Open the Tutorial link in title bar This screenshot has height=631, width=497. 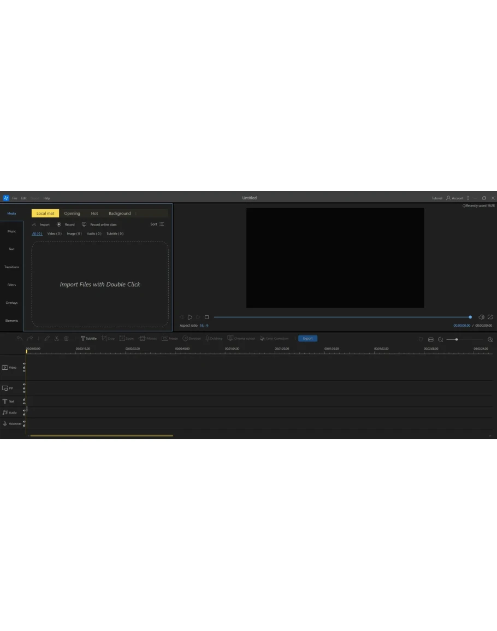(x=437, y=198)
